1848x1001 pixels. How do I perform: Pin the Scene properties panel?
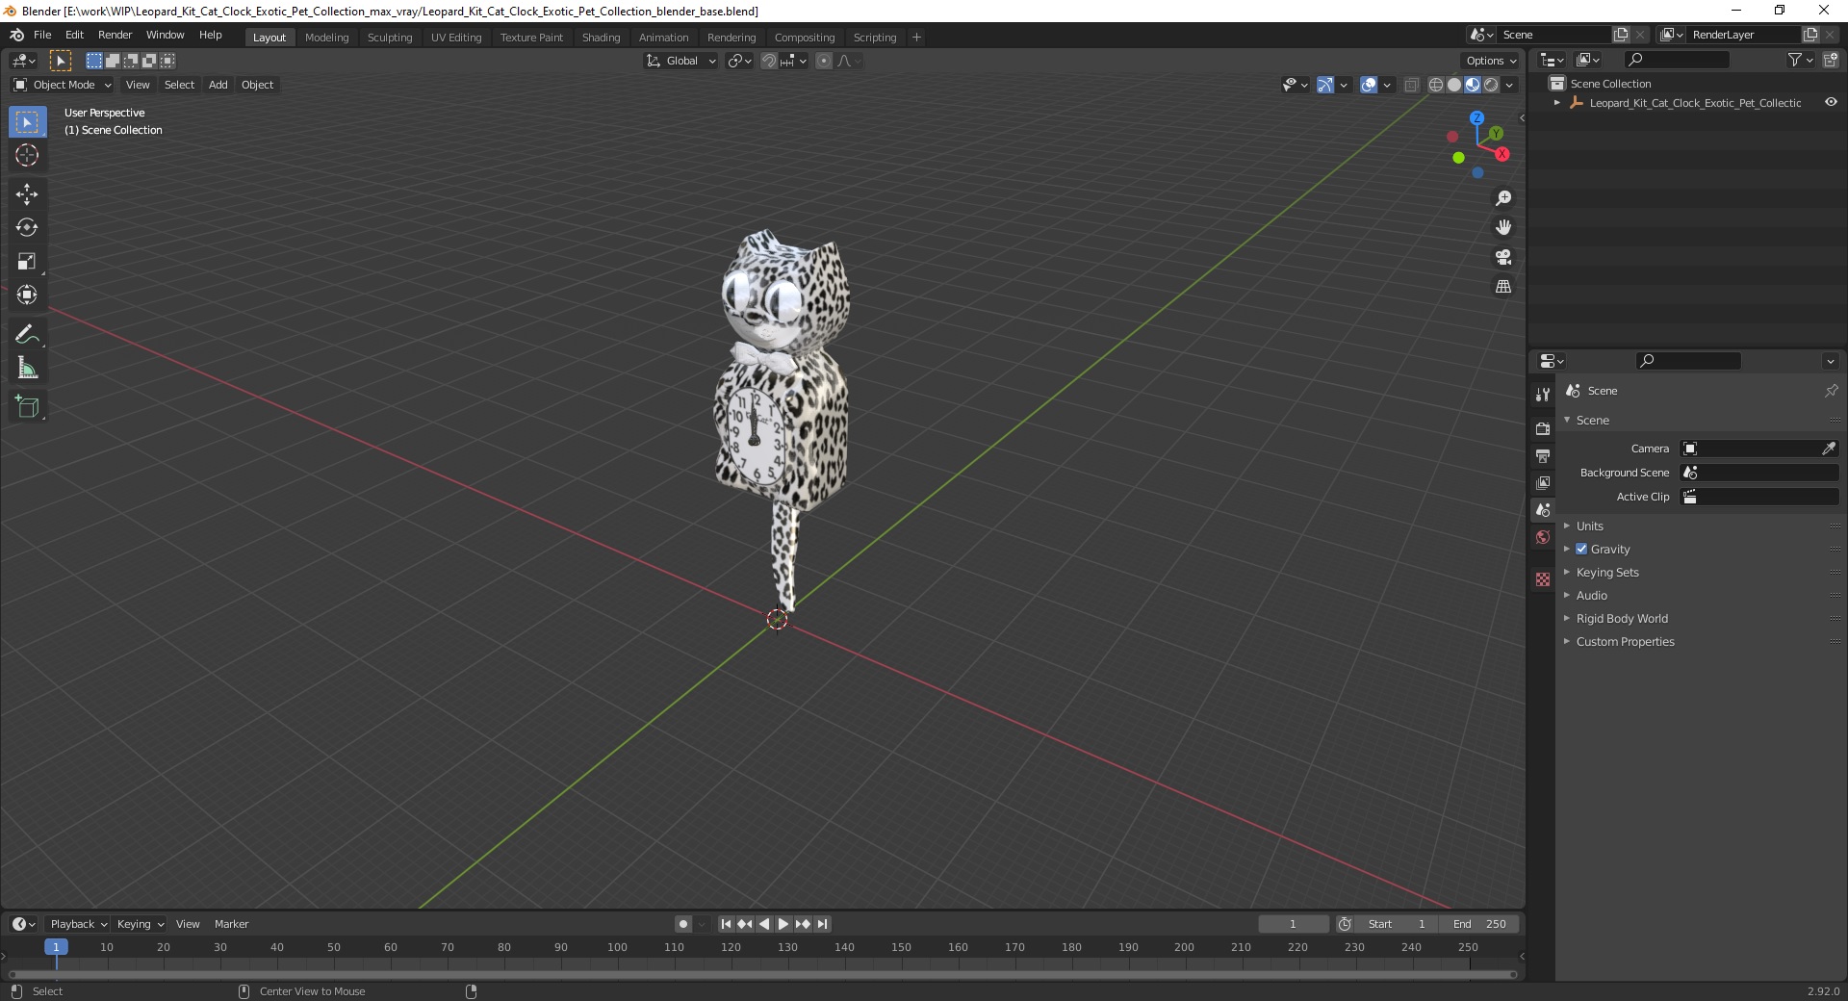[x=1831, y=391]
